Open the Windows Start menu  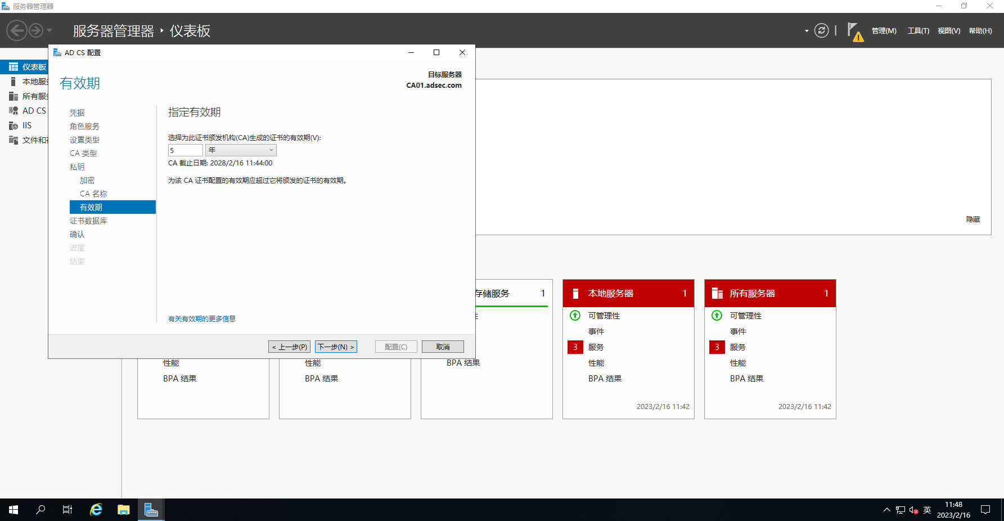[x=13, y=510]
